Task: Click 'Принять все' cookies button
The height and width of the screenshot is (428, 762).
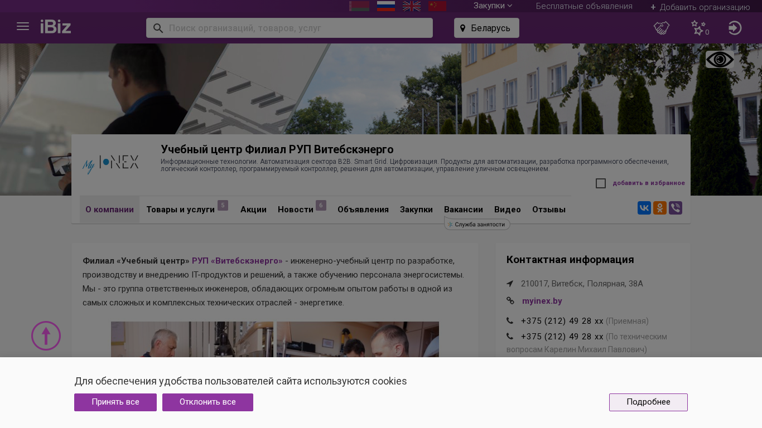Action: coord(115,402)
